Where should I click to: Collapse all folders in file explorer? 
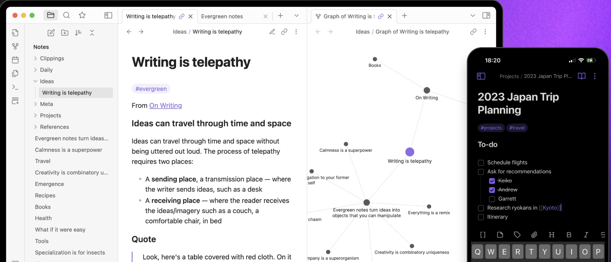pos(92,33)
